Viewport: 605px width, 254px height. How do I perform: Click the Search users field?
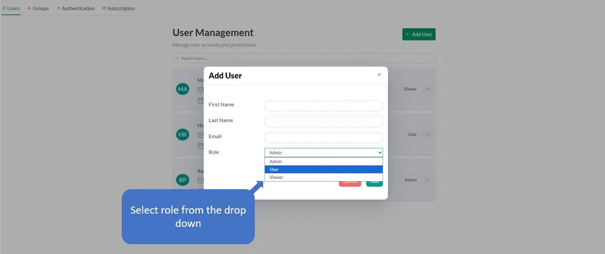[304, 58]
